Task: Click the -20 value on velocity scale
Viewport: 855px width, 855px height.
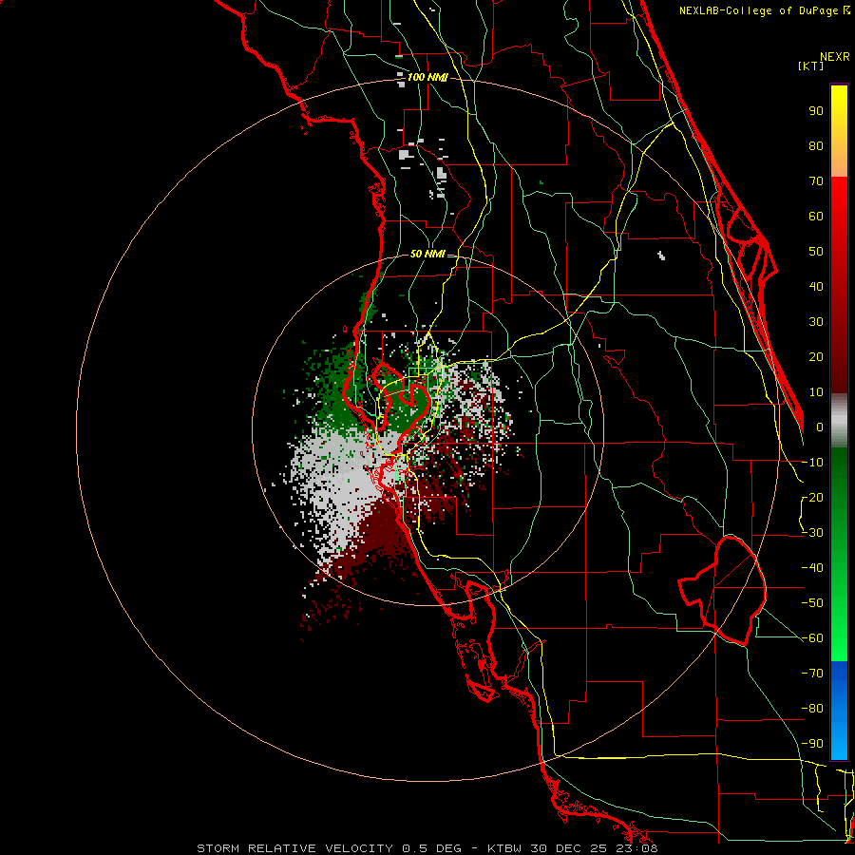Action: point(812,498)
